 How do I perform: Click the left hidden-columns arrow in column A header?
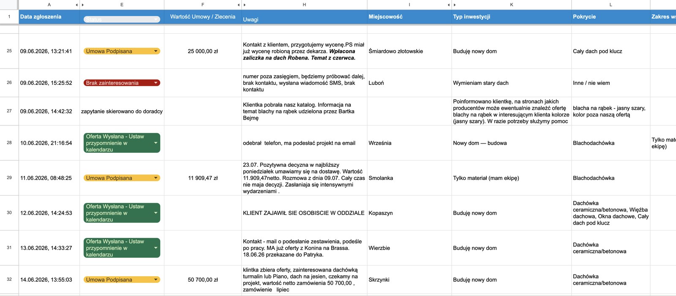tap(76, 5)
